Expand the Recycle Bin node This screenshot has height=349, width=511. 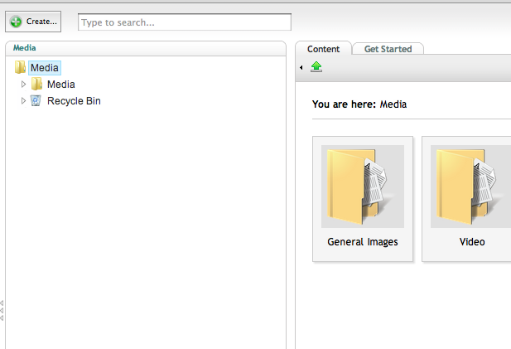[23, 101]
